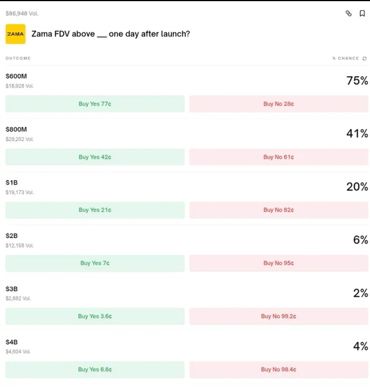Buy No at 99.2¢ for $3B

[x=279, y=316]
